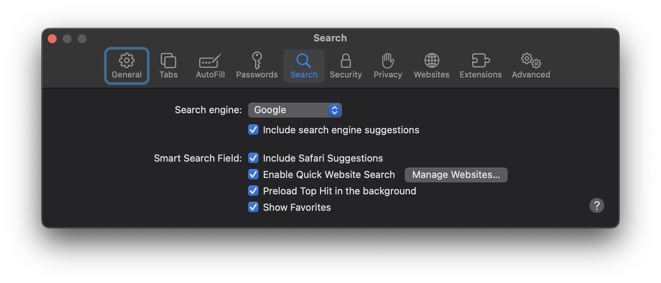Viewport: 661px width, 283px height.
Task: Toggle Include Safari Suggestions checkbox
Action: coord(253,158)
